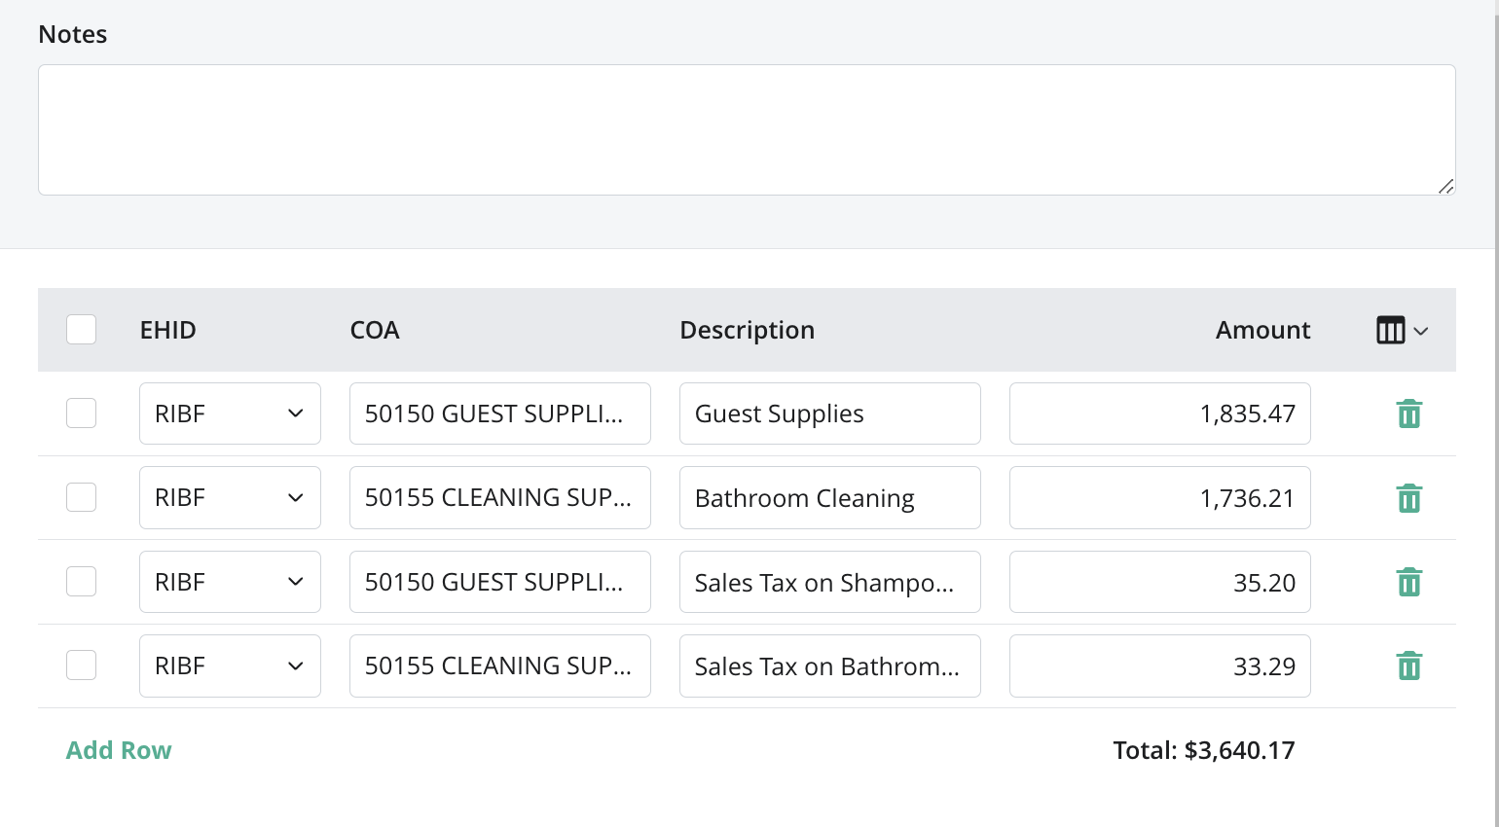The height and width of the screenshot is (827, 1499).
Task: Open the column visibility selector icon
Action: click(x=1402, y=331)
